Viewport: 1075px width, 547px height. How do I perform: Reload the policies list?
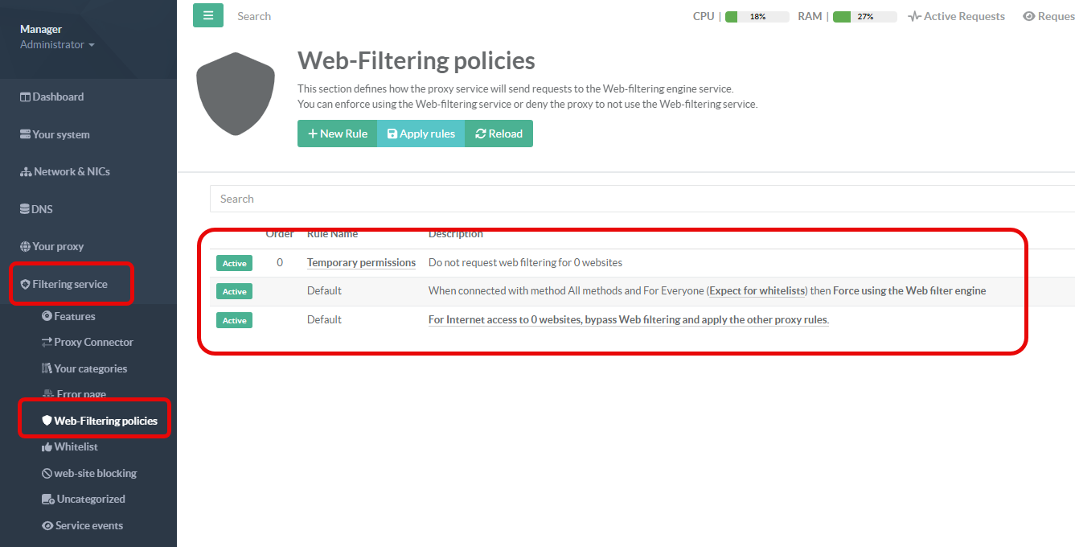pos(499,134)
